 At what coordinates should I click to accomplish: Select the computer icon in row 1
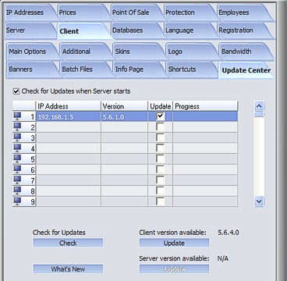[17, 116]
